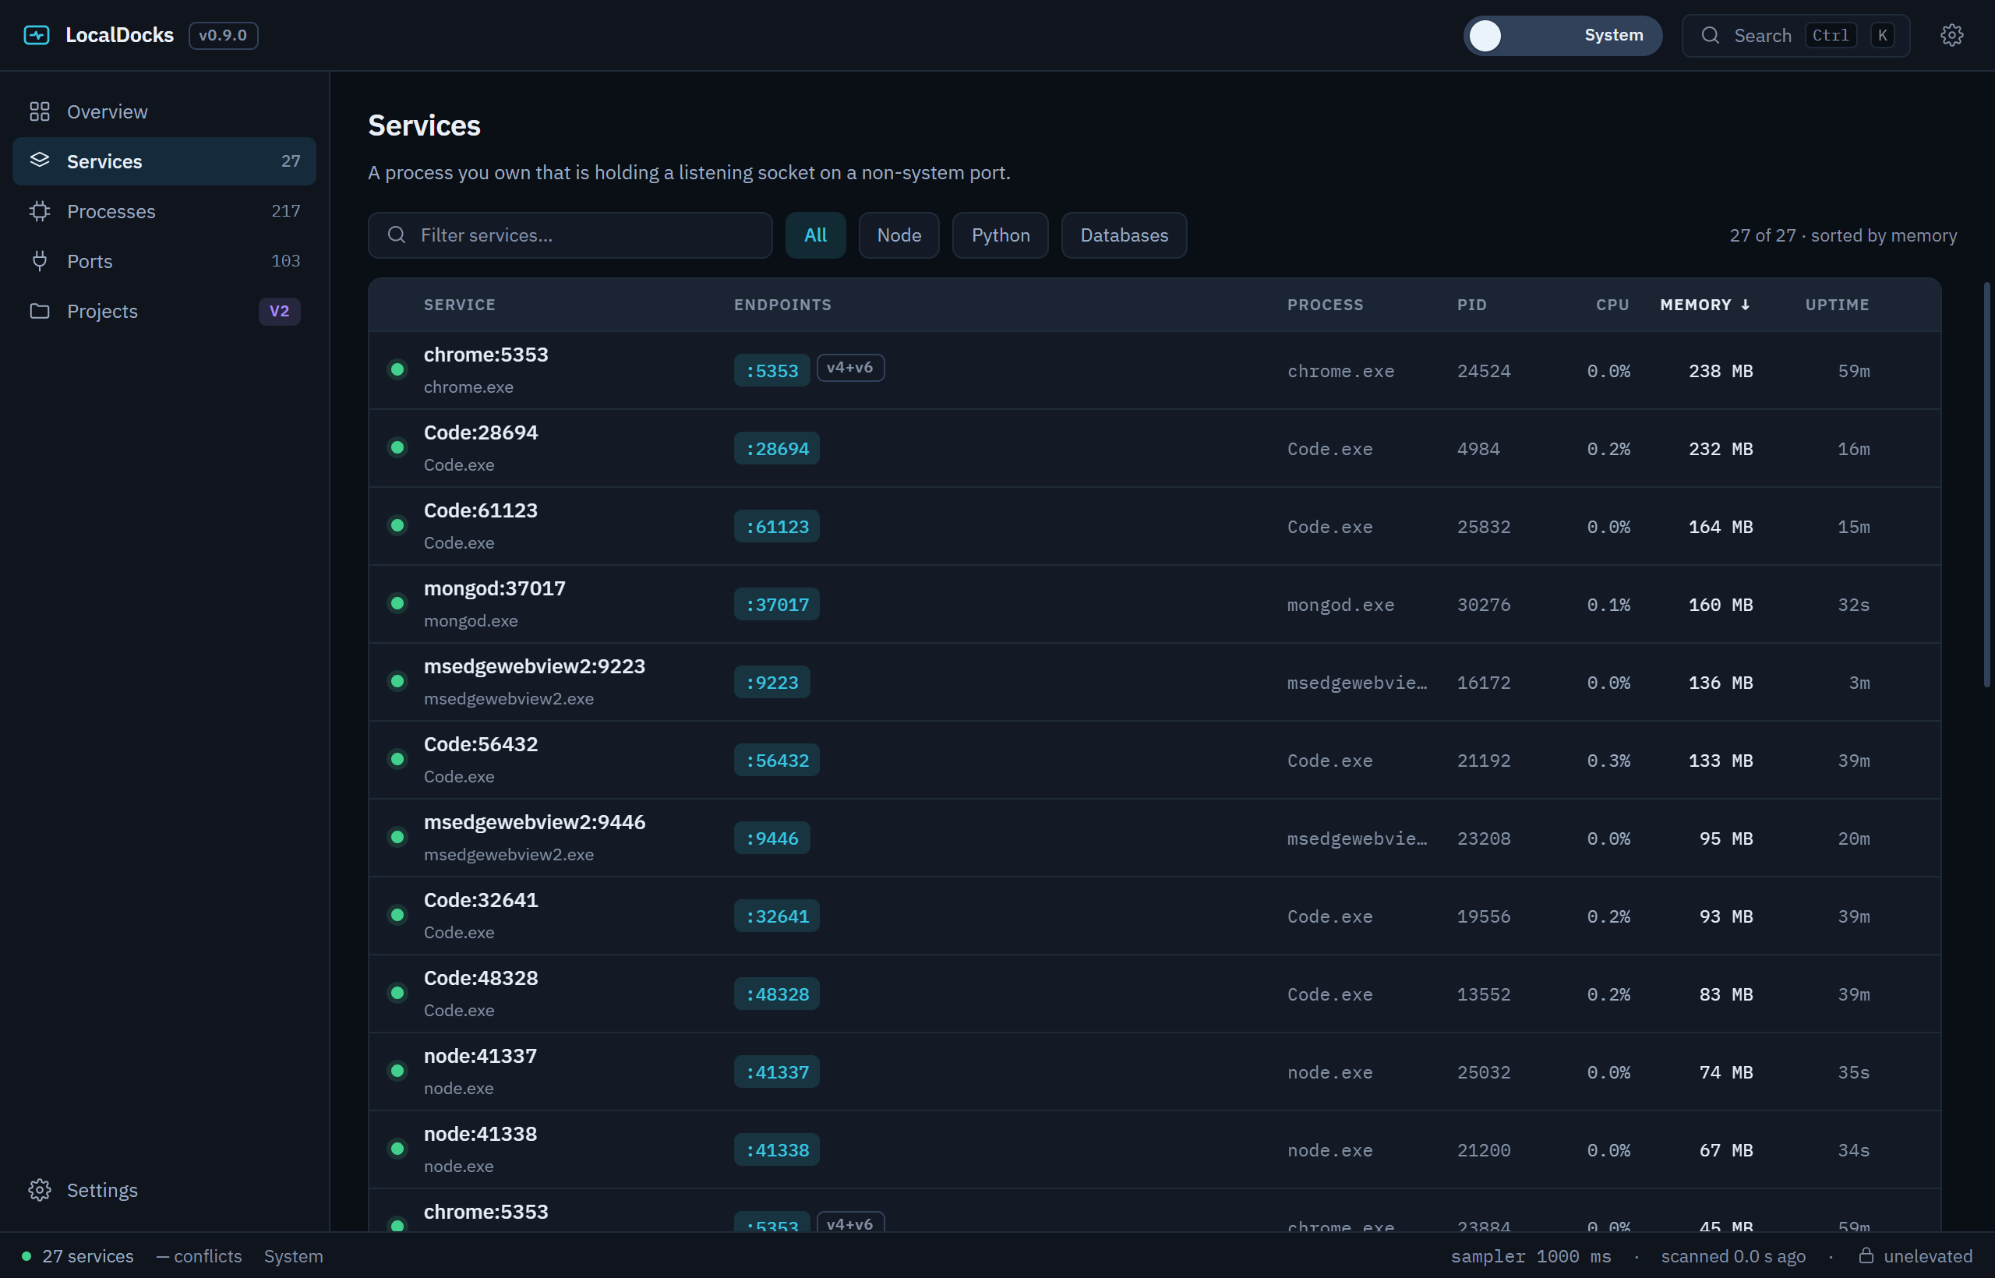Click status dot of node:41337
The image size is (1995, 1278).
pyautogui.click(x=397, y=1071)
